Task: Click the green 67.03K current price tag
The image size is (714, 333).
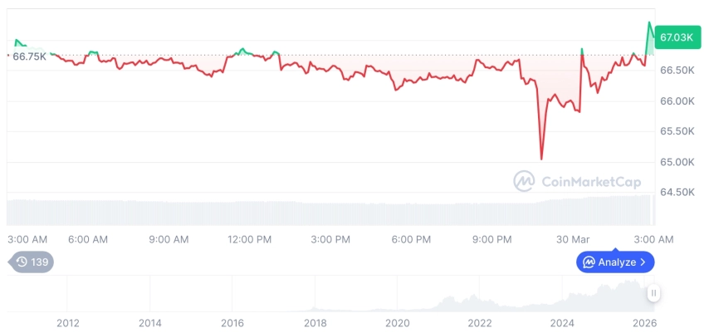Action: (x=675, y=37)
